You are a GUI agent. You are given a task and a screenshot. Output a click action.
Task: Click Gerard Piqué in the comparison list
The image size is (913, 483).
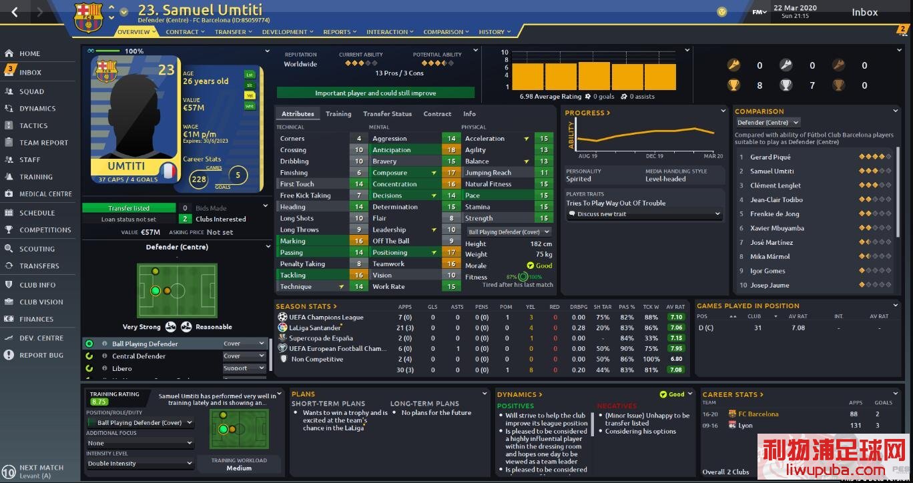click(x=770, y=157)
